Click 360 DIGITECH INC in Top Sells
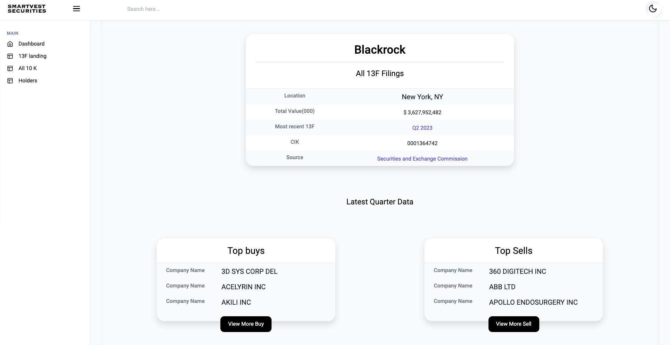Image resolution: width=670 pixels, height=345 pixels. tap(517, 272)
